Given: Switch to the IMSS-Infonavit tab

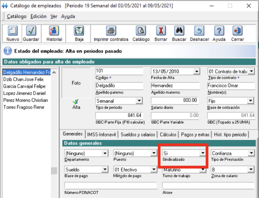Looking at the screenshot, I should 102,134.
